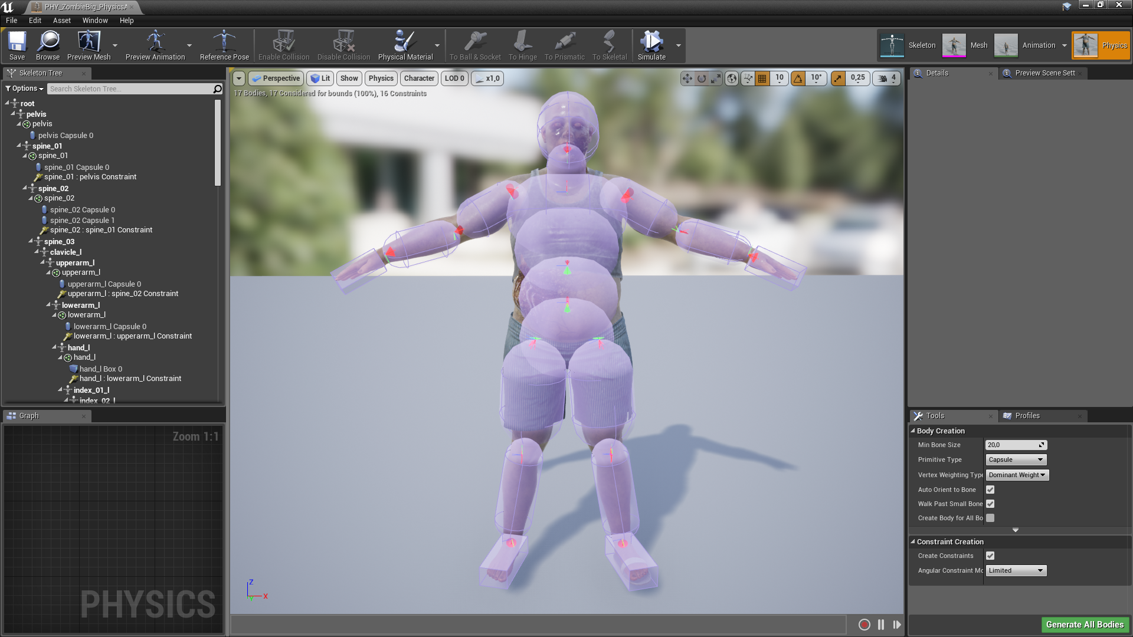Image resolution: width=1133 pixels, height=637 pixels.
Task: Open the Primitive Type Capsule dropdown
Action: point(1016,459)
